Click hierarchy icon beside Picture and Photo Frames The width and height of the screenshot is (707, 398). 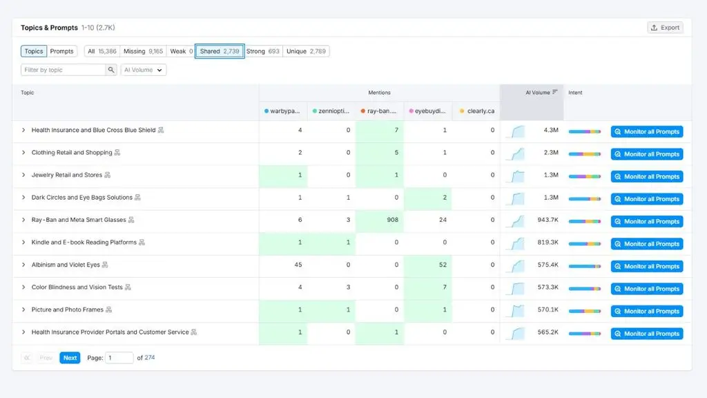pyautogui.click(x=108, y=310)
